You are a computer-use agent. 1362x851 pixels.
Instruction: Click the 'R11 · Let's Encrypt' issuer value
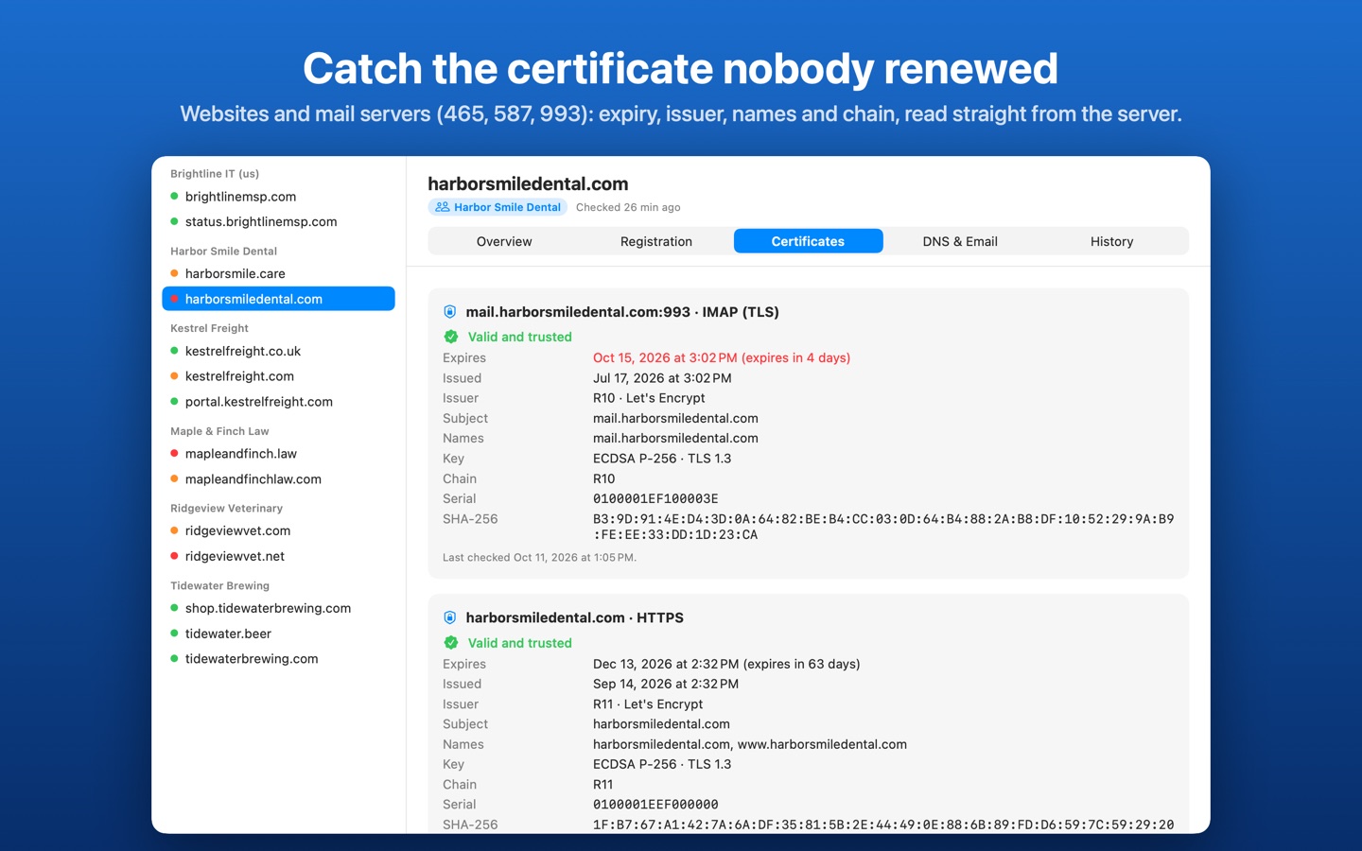[x=648, y=704]
